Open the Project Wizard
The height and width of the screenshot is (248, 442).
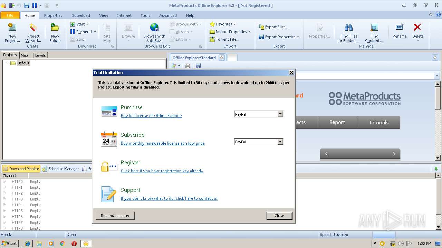tap(33, 33)
